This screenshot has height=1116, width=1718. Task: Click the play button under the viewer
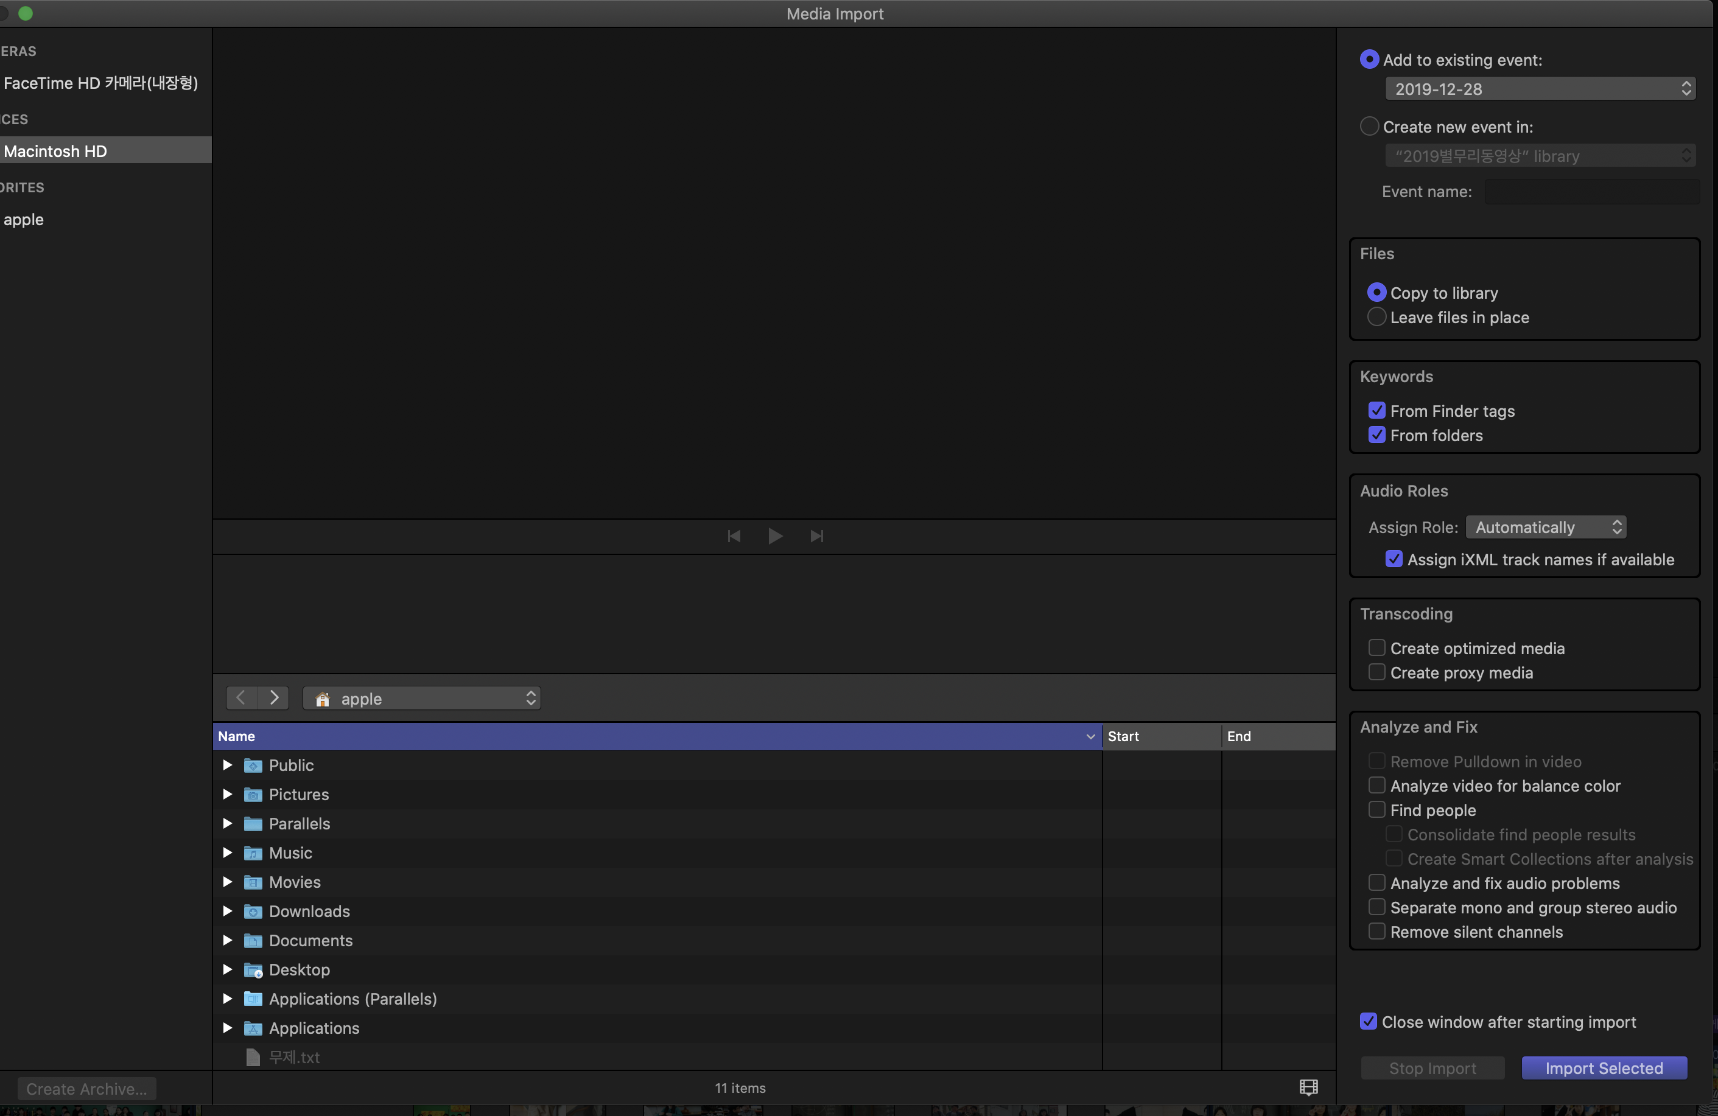click(774, 536)
